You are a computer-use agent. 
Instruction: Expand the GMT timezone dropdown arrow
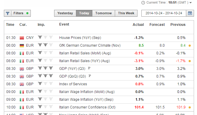[x=191, y=3]
